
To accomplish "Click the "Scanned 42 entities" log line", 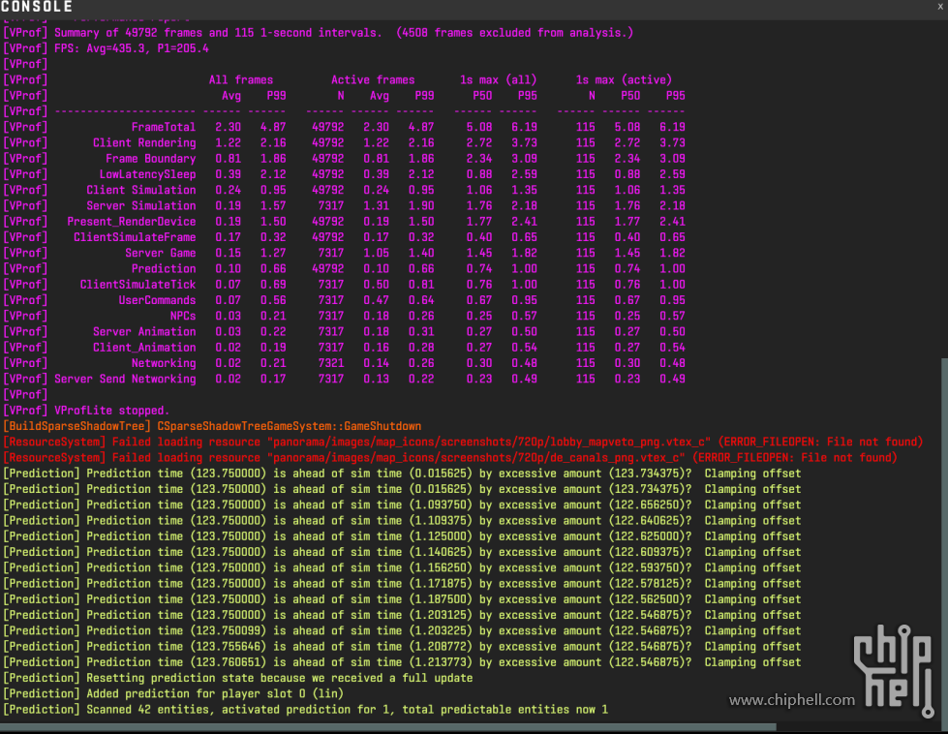I will click(x=305, y=710).
